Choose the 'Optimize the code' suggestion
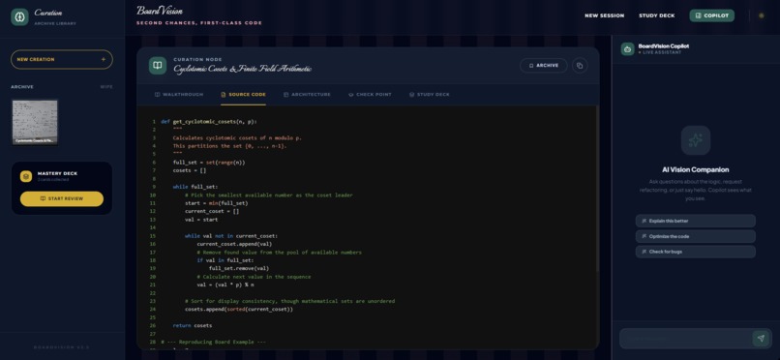 click(696, 236)
